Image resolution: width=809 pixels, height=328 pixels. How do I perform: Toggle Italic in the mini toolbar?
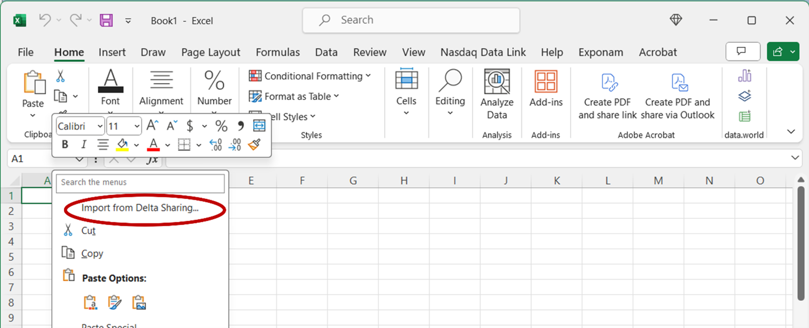coord(83,145)
